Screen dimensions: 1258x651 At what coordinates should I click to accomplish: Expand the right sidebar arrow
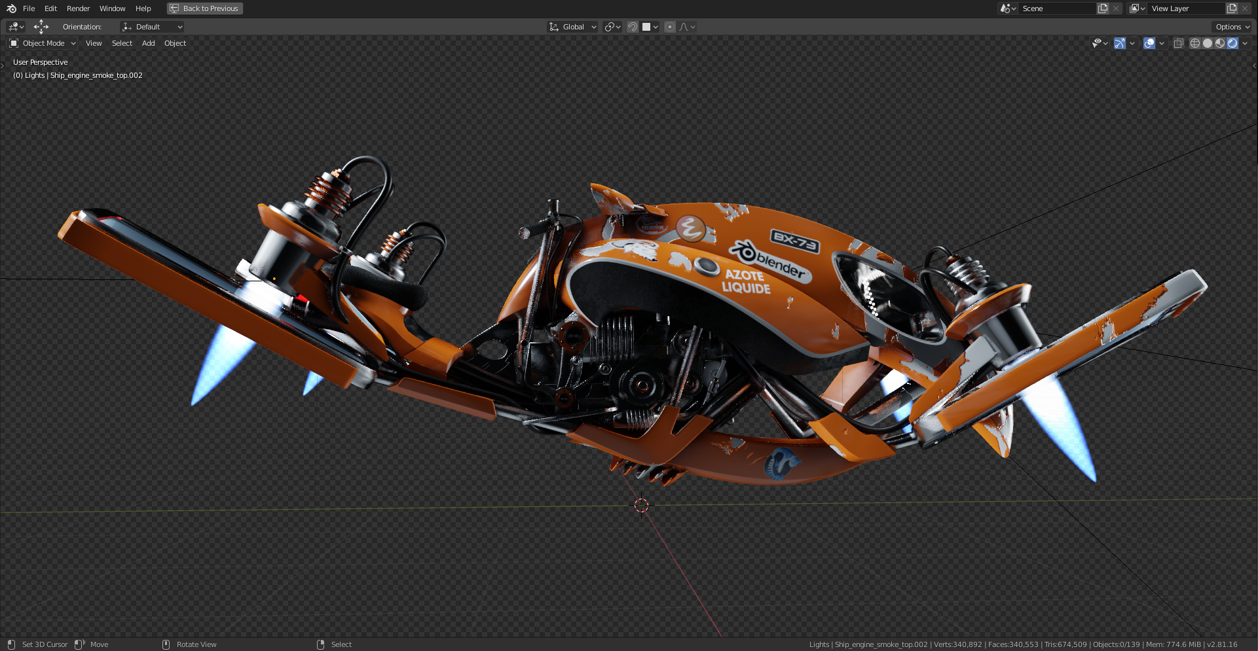[x=1255, y=65]
